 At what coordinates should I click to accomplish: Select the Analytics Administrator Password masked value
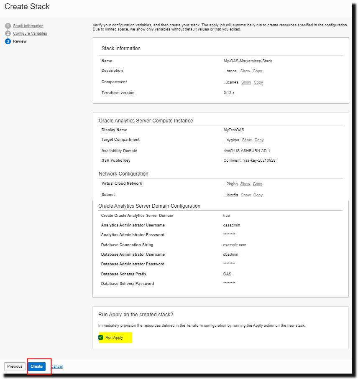[x=229, y=234]
